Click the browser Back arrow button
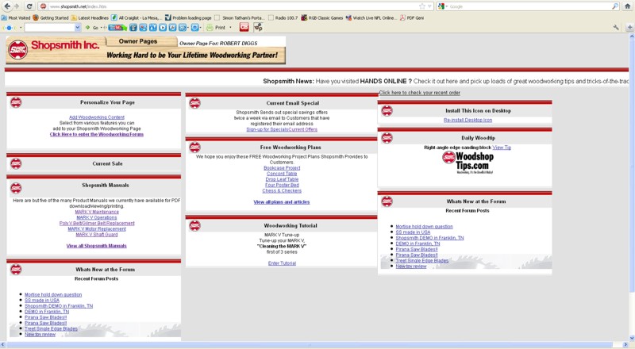Screen dimensions: 635x349 click(x=7, y=6)
